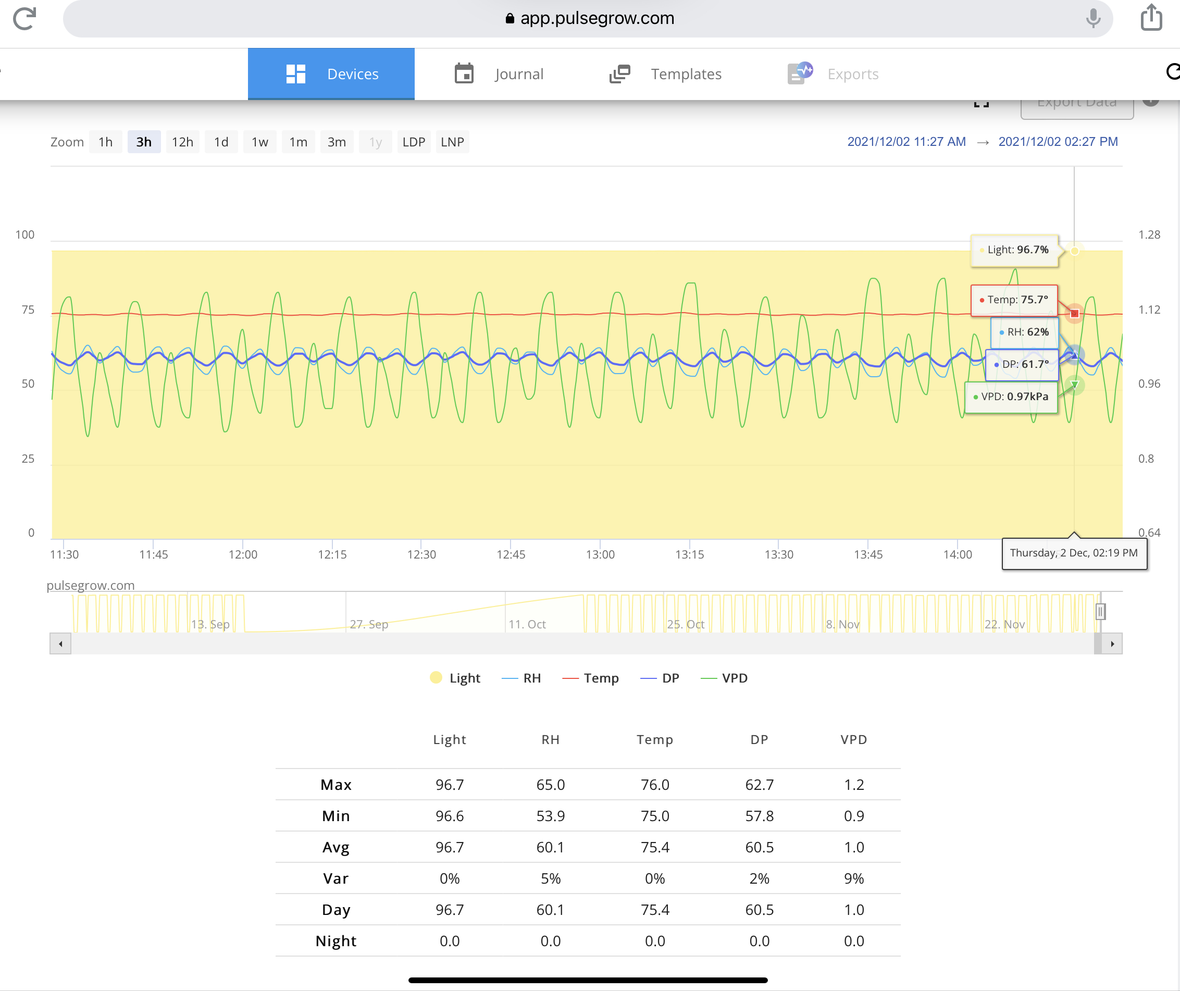Click the VPD 0.97kPa data point marker
Viewport: 1180px width, 991px height.
coord(1074,385)
